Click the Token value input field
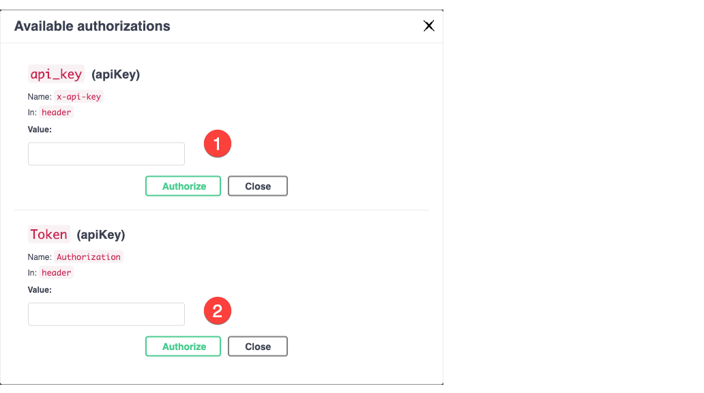Viewport: 704px width, 393px height. (x=106, y=315)
